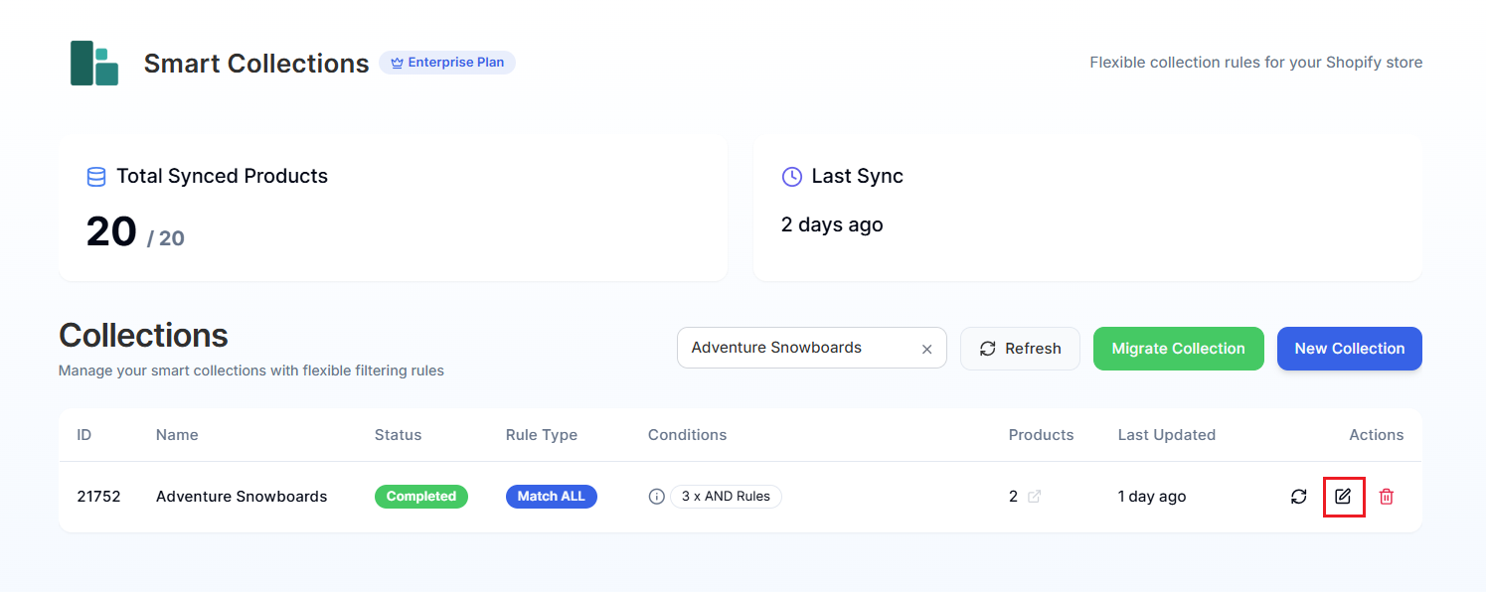This screenshot has width=1486, height=592.
Task: Create a New Collection
Action: point(1349,349)
